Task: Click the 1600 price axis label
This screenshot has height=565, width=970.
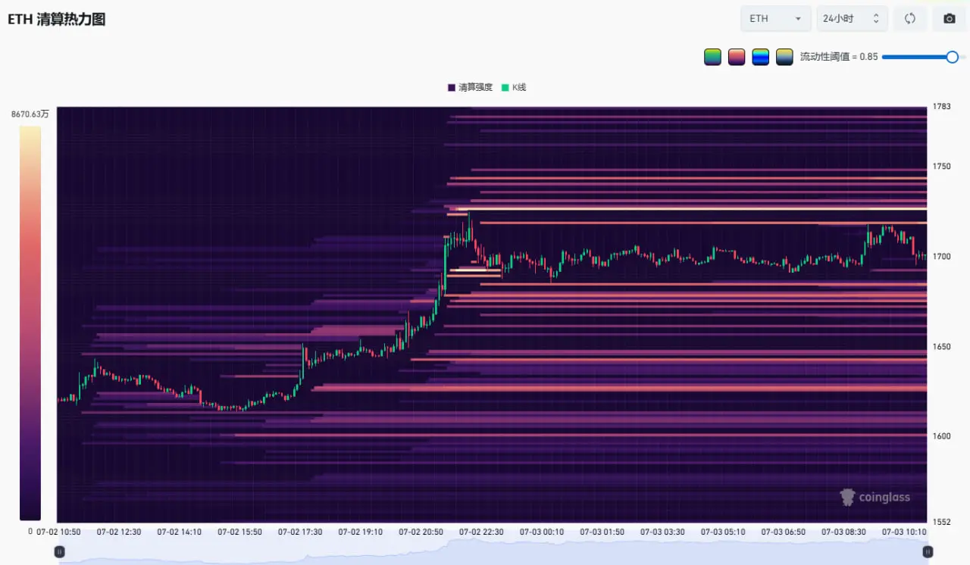Action: 942,437
